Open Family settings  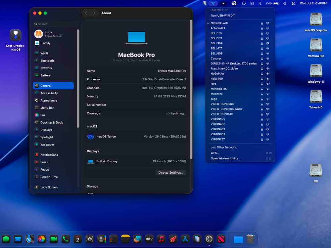(53, 43)
